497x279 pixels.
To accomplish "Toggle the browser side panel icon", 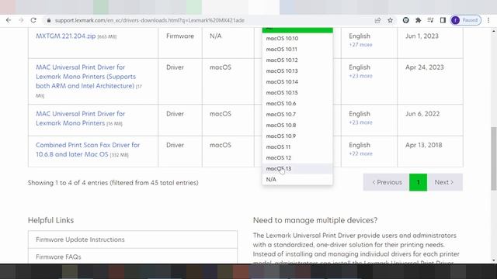I will 443,20.
